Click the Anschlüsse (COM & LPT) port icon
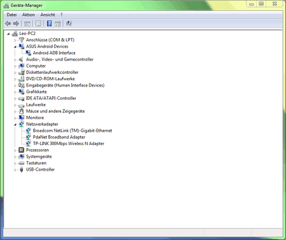The height and width of the screenshot is (240, 286). (22, 40)
